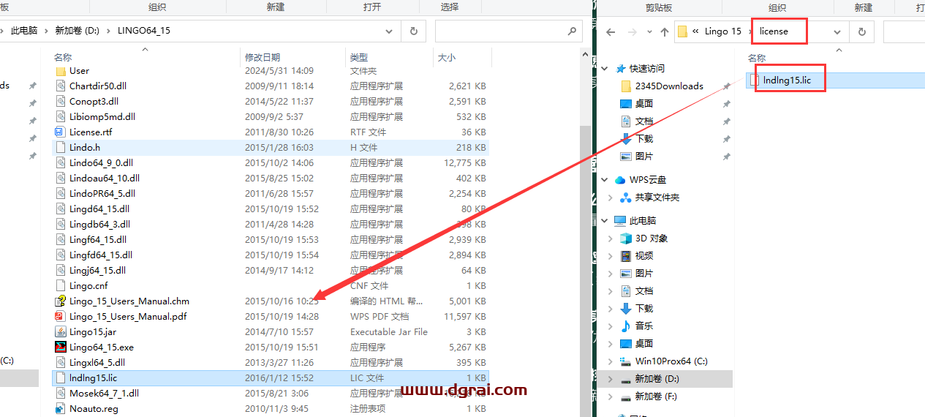Expand the 新加卷 (D:) tree node
Viewport: 925px width, 417px height.
[611, 378]
